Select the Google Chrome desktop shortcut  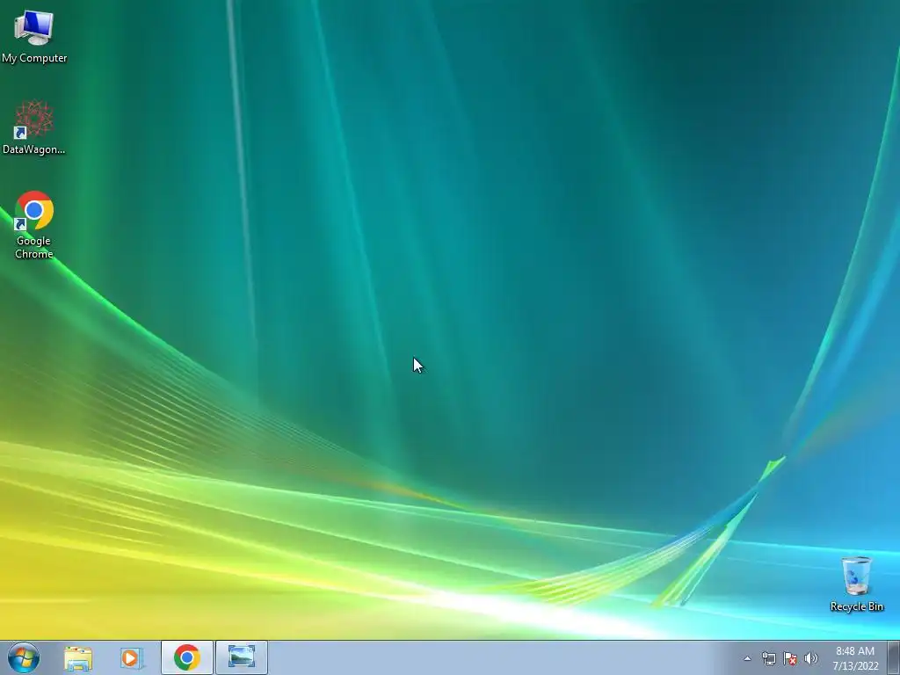(34, 224)
